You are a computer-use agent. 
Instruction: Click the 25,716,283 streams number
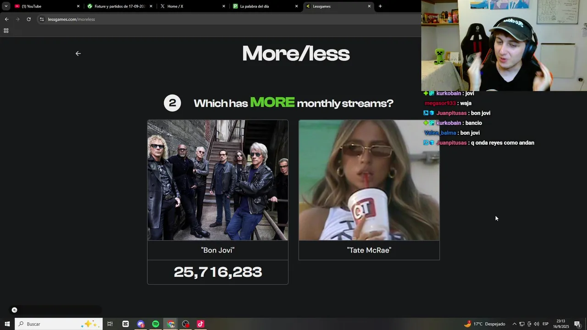coord(218,272)
